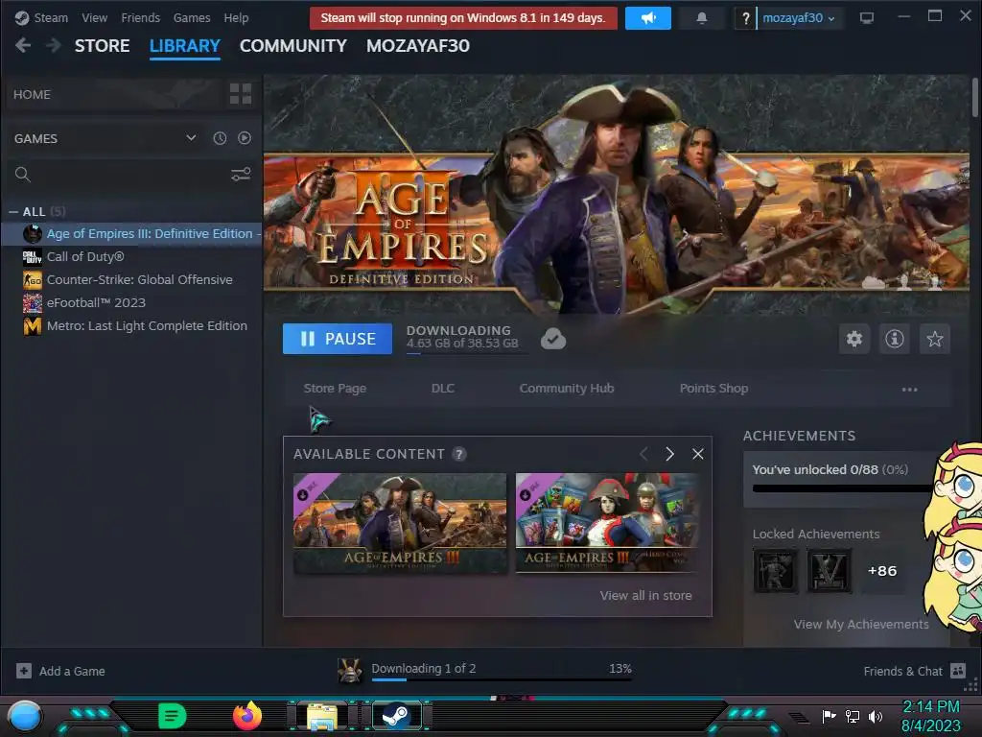982x737 pixels.
Task: Open the COMMUNITY tab
Action: point(293,46)
